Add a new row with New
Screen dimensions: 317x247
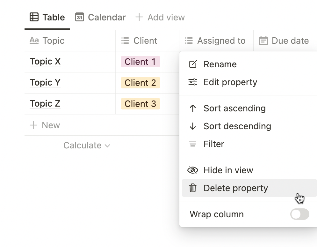point(45,125)
